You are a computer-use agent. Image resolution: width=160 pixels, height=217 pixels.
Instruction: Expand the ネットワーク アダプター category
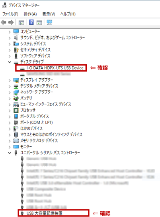(10, 92)
